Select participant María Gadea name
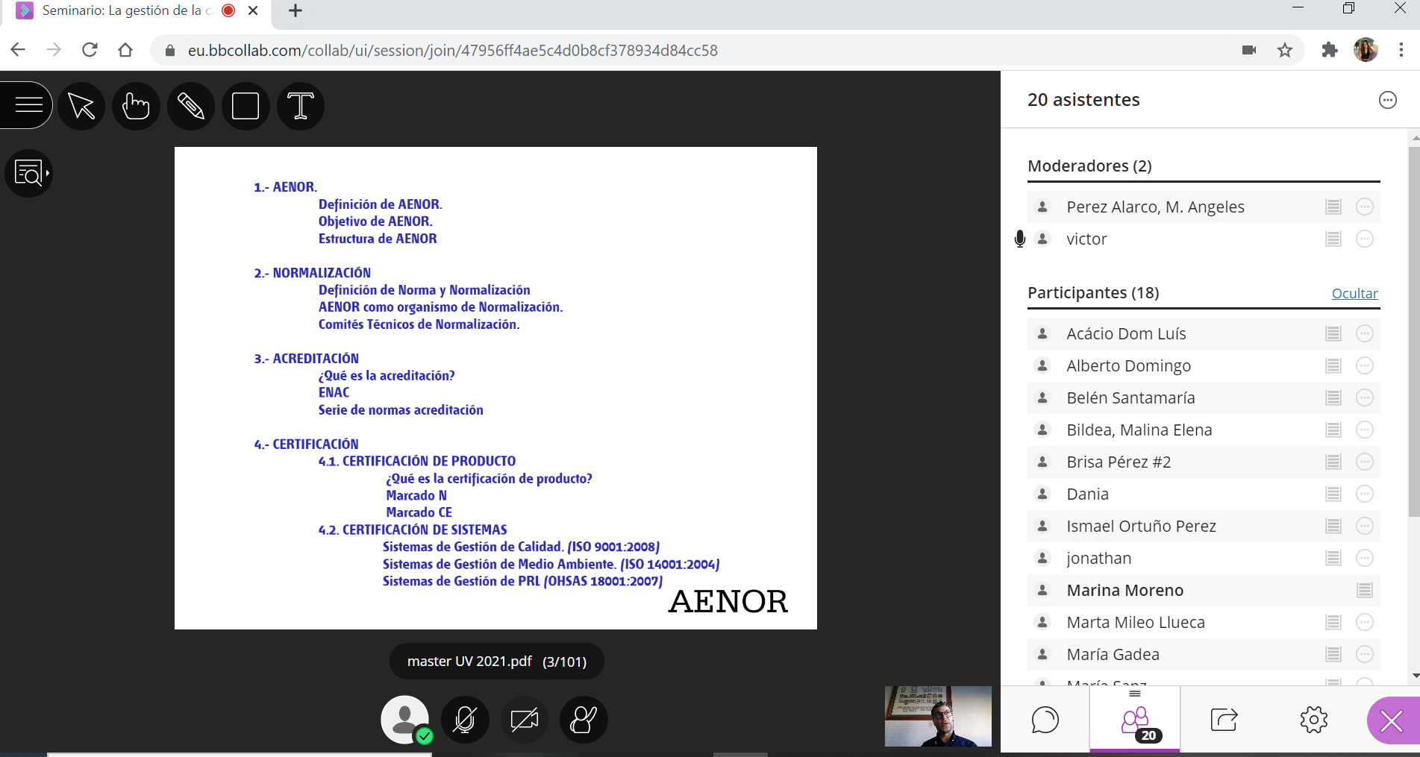The width and height of the screenshot is (1420, 757). pos(1113,654)
